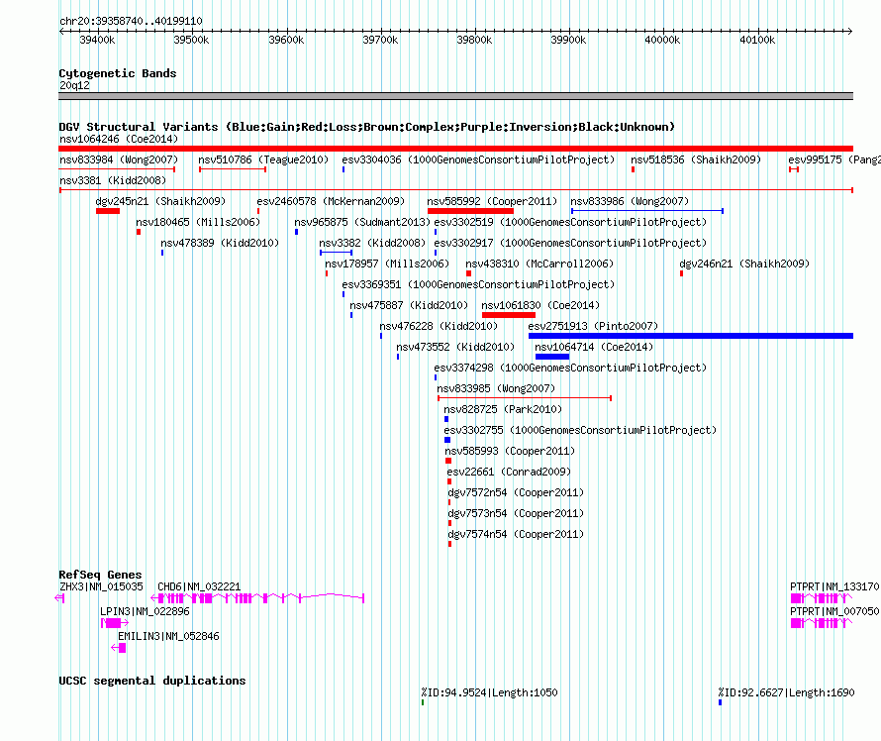Click nsv965875 (Sudmant2013) label

(x=362, y=222)
